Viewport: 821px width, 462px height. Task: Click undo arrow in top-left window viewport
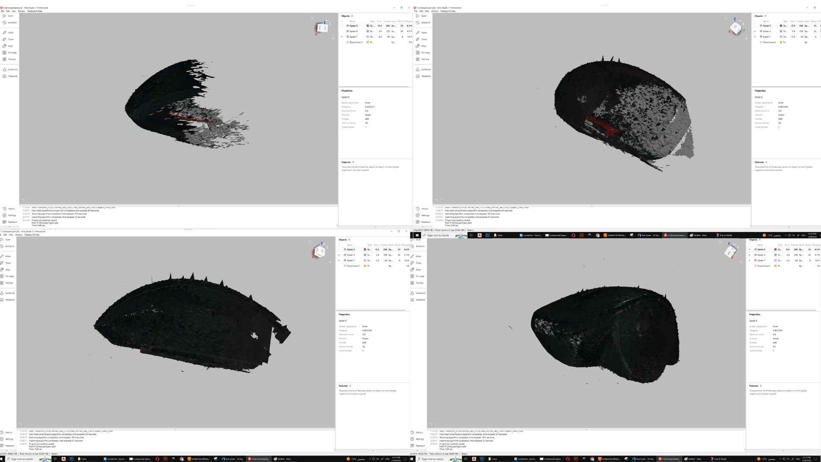click(24, 200)
